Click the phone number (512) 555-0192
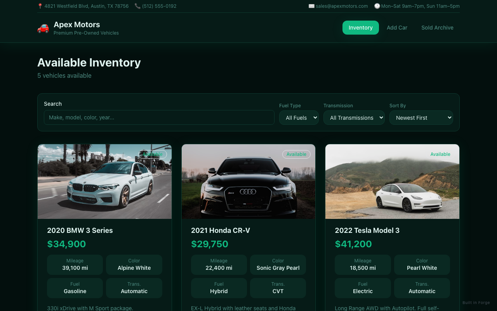The width and height of the screenshot is (497, 311). point(159,6)
